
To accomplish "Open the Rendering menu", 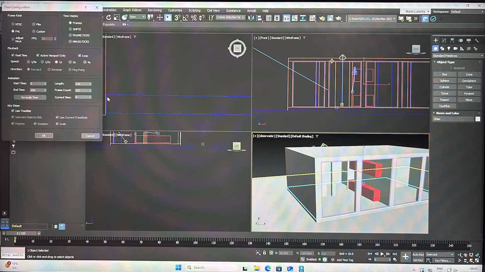I will click(x=154, y=10).
